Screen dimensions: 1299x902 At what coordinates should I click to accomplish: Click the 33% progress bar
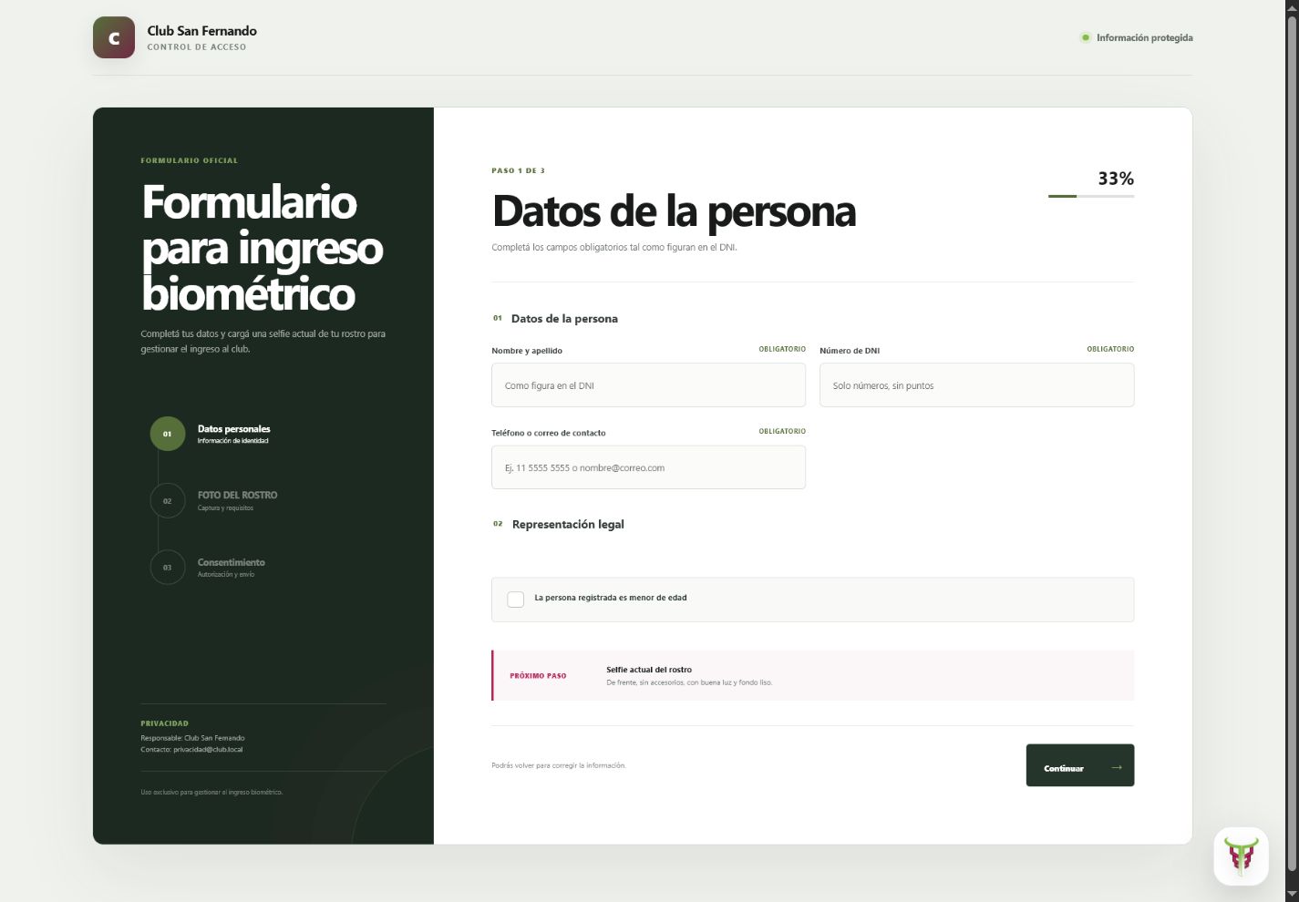point(1091,196)
